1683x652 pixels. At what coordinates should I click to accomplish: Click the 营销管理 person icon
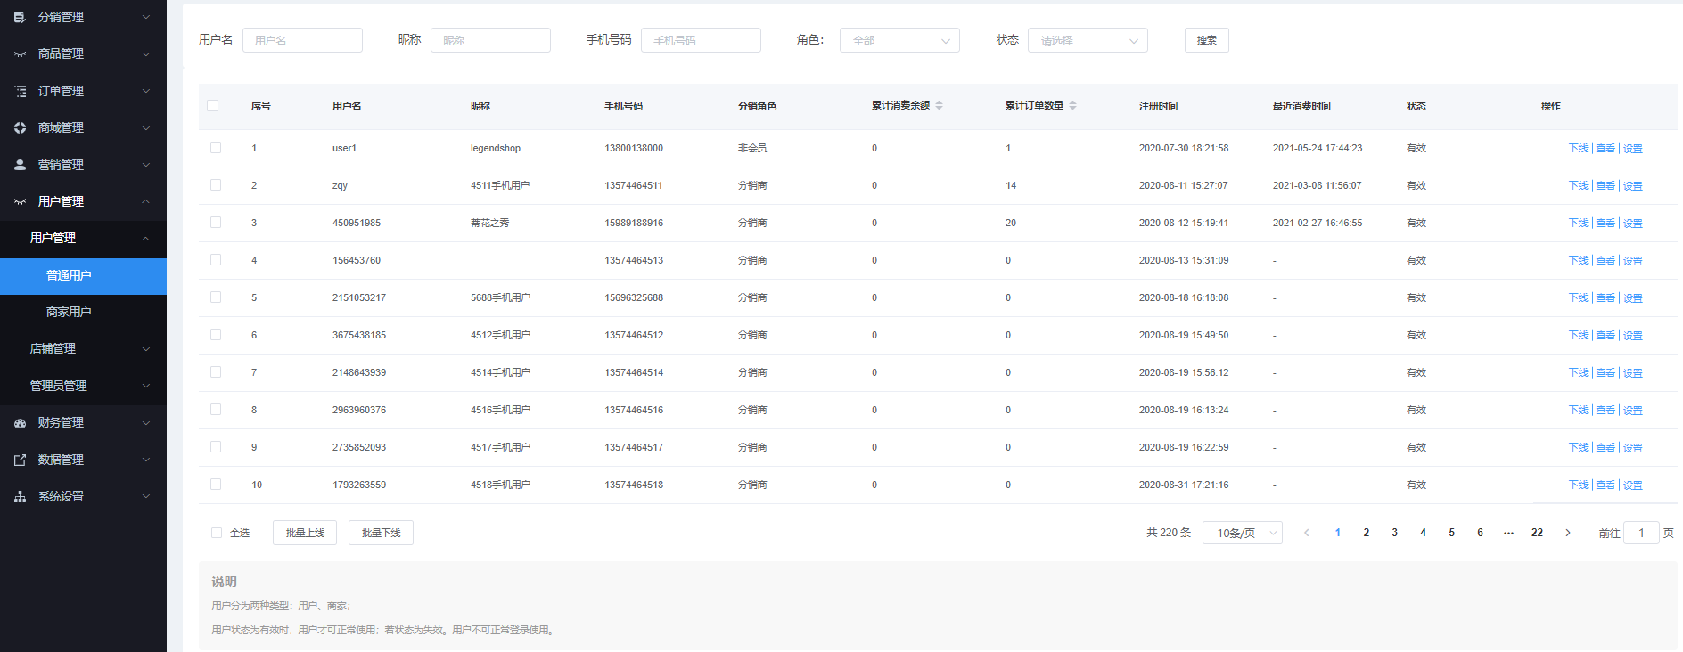point(20,165)
